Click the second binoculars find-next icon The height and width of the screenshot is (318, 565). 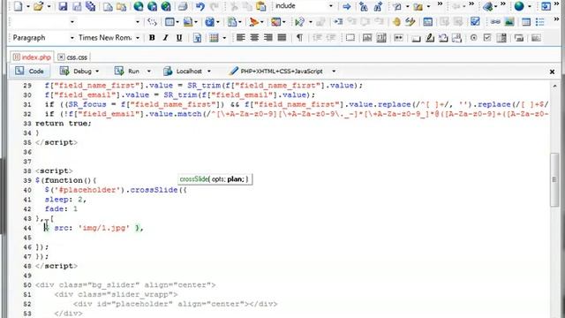[378, 6]
